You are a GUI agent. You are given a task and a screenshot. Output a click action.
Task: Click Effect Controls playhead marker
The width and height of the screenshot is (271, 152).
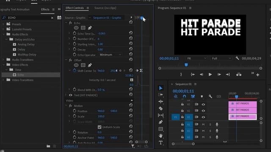[x=142, y=18]
